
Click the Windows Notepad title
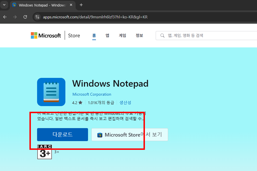pos(110,84)
